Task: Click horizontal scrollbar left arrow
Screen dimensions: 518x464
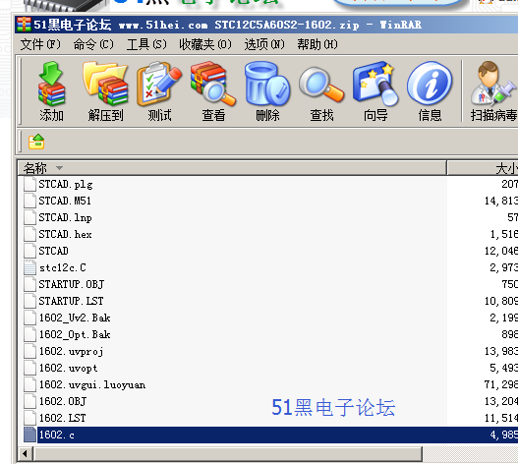Action: pos(25,454)
